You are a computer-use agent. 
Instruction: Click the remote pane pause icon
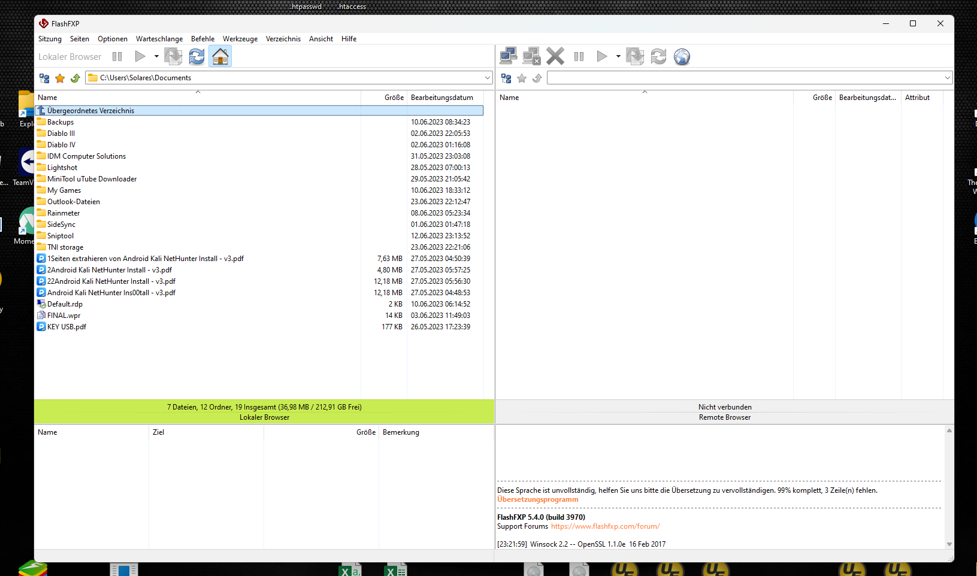tap(579, 57)
